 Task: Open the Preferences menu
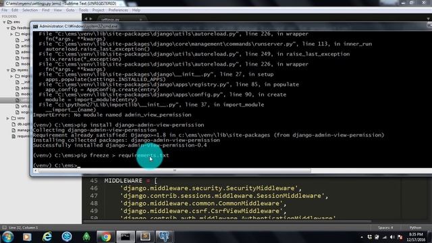pyautogui.click(x=118, y=10)
